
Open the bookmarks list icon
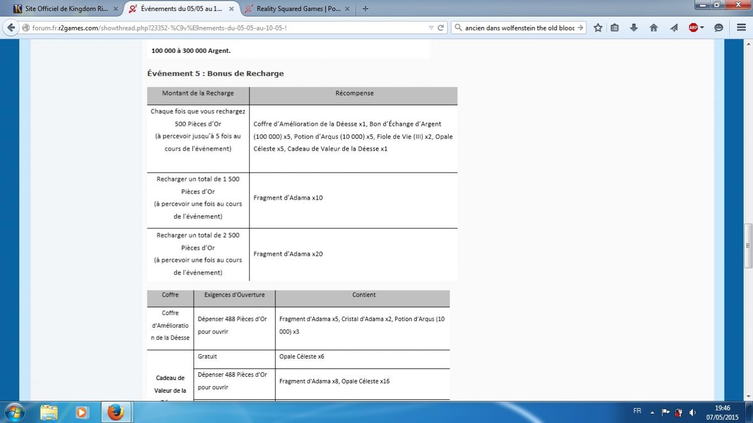pyautogui.click(x=614, y=28)
